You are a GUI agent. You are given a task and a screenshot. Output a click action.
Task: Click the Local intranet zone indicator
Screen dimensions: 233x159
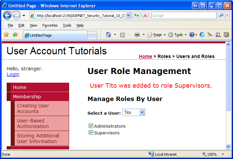point(163,154)
